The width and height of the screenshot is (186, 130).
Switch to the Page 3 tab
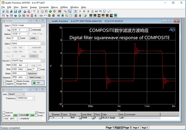pyautogui.click(x=127, y=127)
